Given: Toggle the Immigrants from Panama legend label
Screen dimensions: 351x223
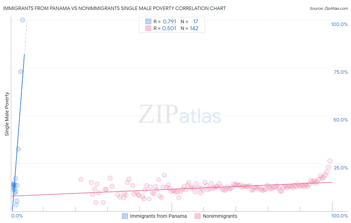Looking at the screenshot, I should (158, 216).
